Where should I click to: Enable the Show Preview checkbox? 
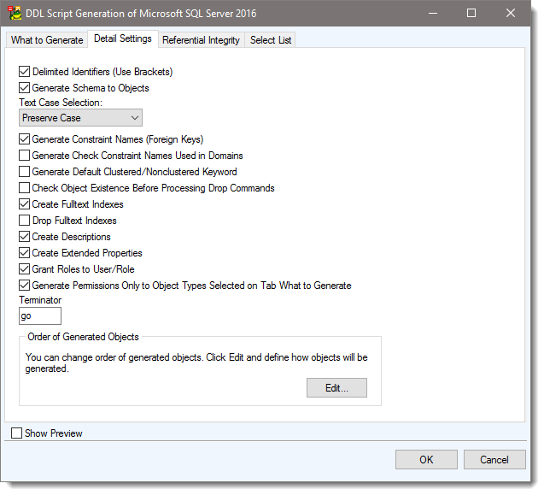pyautogui.click(x=17, y=433)
